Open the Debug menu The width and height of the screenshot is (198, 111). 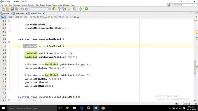tap(42, 5)
